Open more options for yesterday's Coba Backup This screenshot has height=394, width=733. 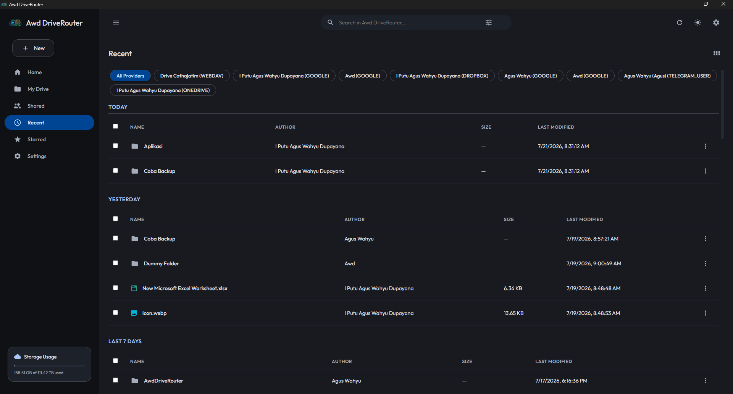point(706,239)
